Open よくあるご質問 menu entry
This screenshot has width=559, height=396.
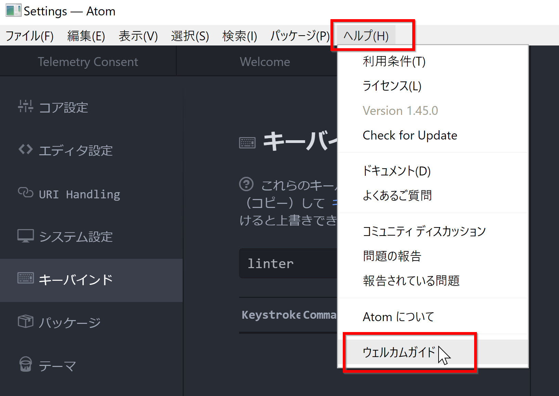(x=433, y=195)
